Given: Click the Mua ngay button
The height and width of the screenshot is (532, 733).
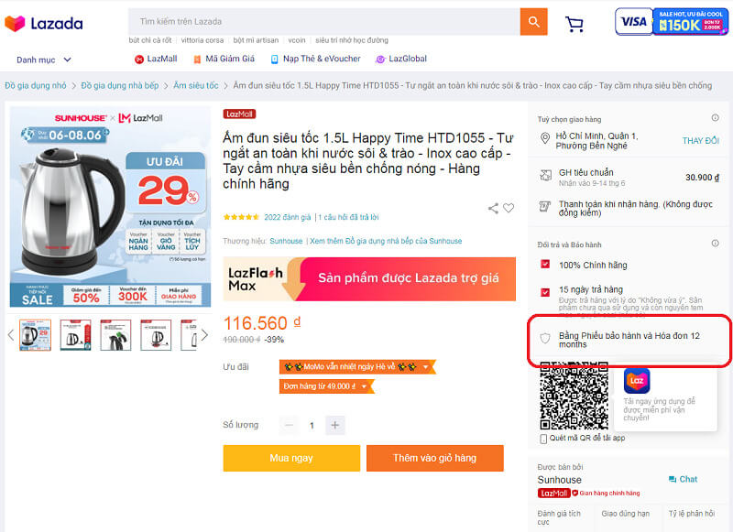Looking at the screenshot, I should click(291, 458).
